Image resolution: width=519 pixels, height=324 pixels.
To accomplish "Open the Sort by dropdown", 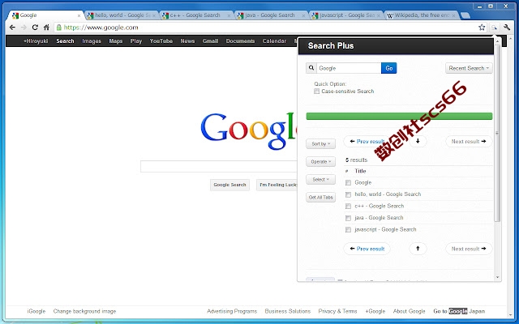I will click(x=321, y=144).
